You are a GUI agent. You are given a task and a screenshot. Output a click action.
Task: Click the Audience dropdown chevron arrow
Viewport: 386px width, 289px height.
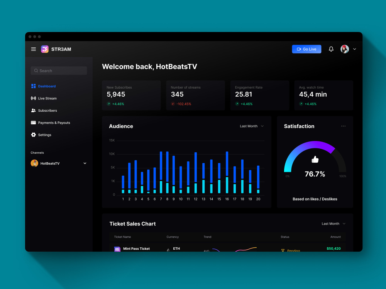(262, 126)
